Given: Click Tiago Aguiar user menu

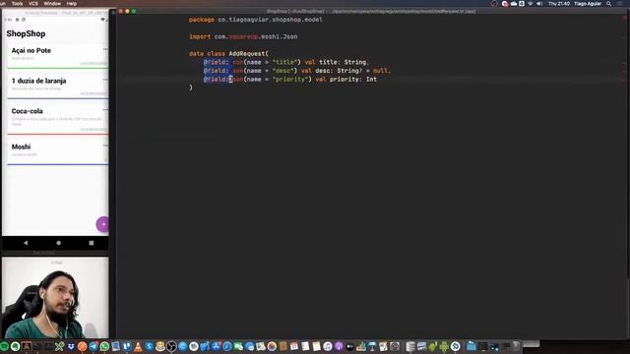Looking at the screenshot, I should [588, 4].
